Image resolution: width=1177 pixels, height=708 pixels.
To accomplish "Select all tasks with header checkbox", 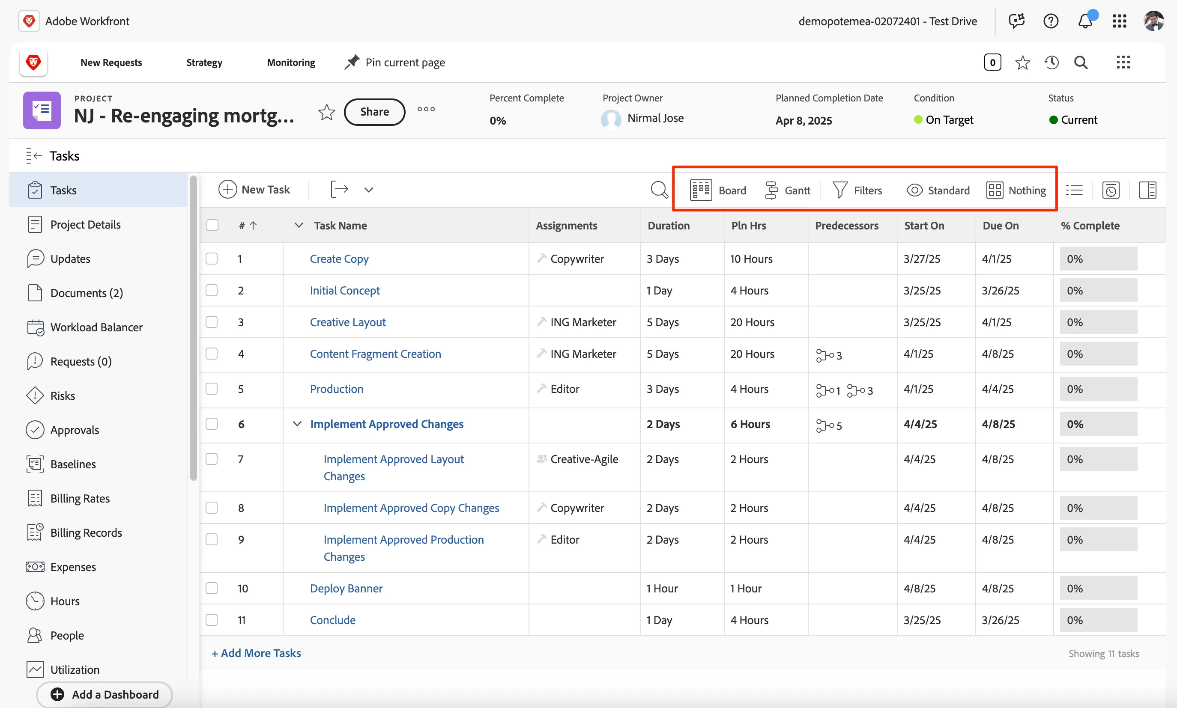I will click(212, 225).
